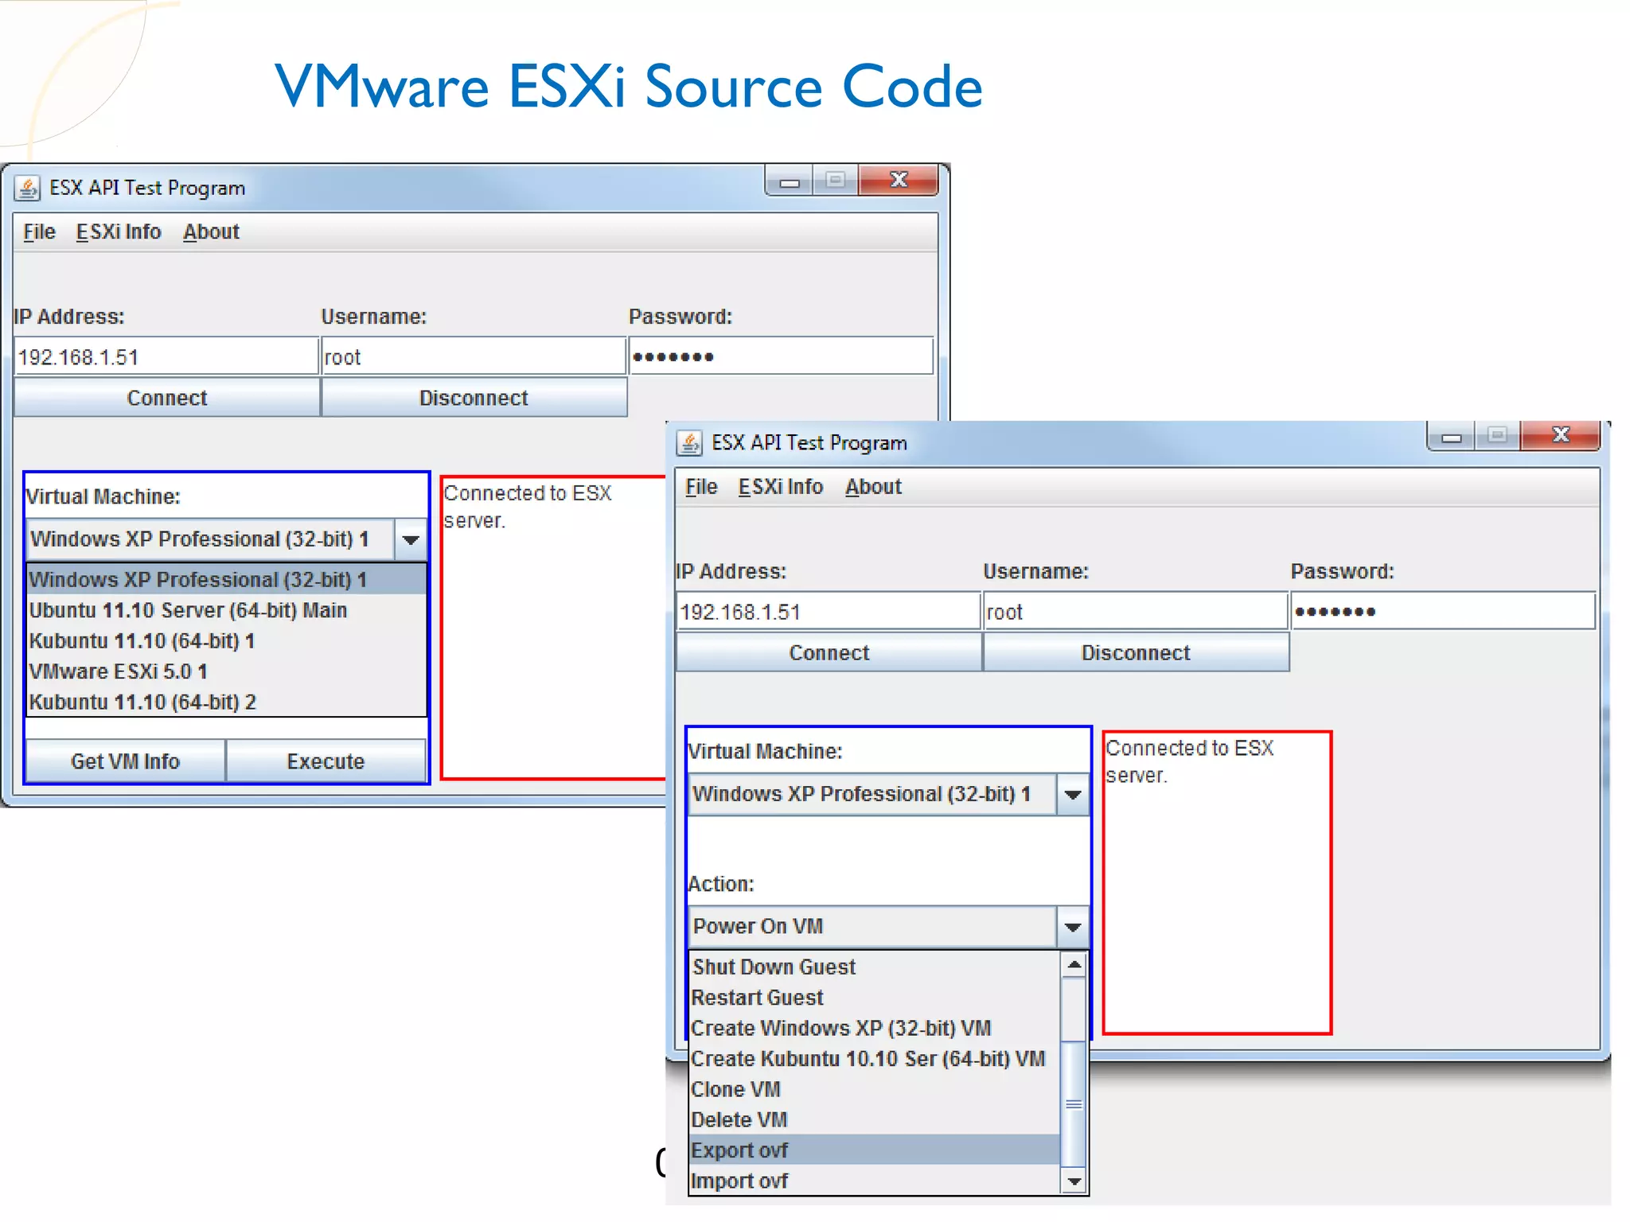Viewport: 1630px width, 1222px height.
Task: Click Username field in front window
Action: point(1136,611)
